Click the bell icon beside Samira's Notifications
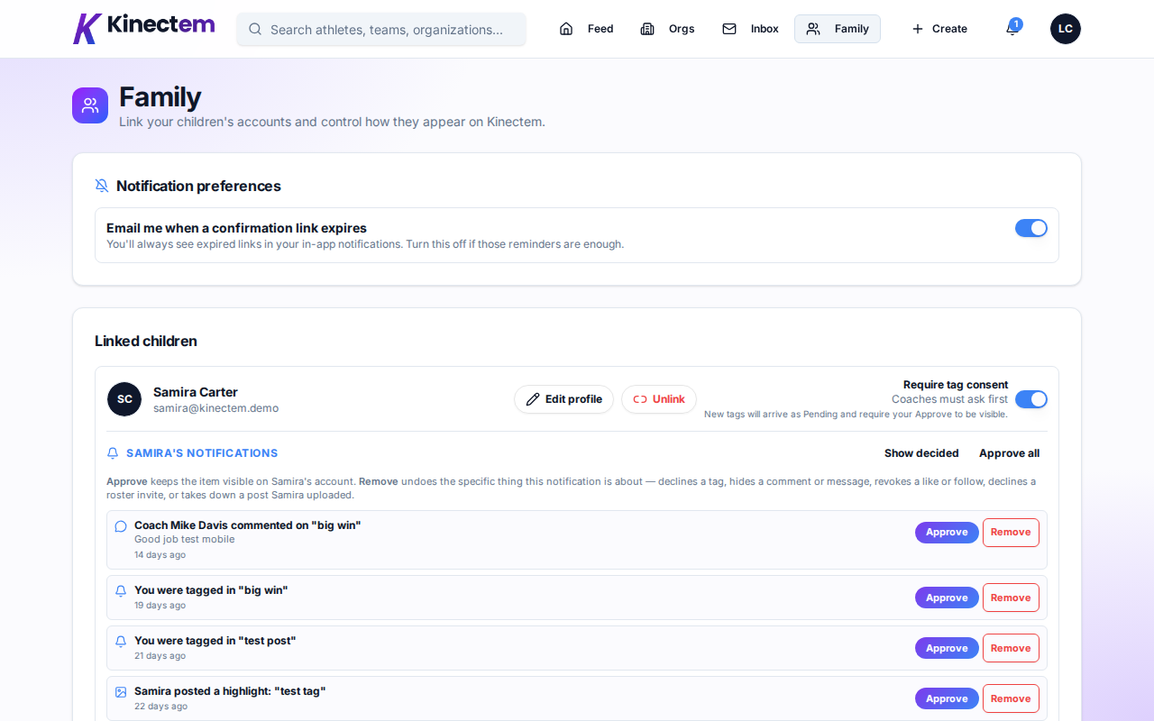Viewport: 1154px width, 721px height. pos(113,453)
